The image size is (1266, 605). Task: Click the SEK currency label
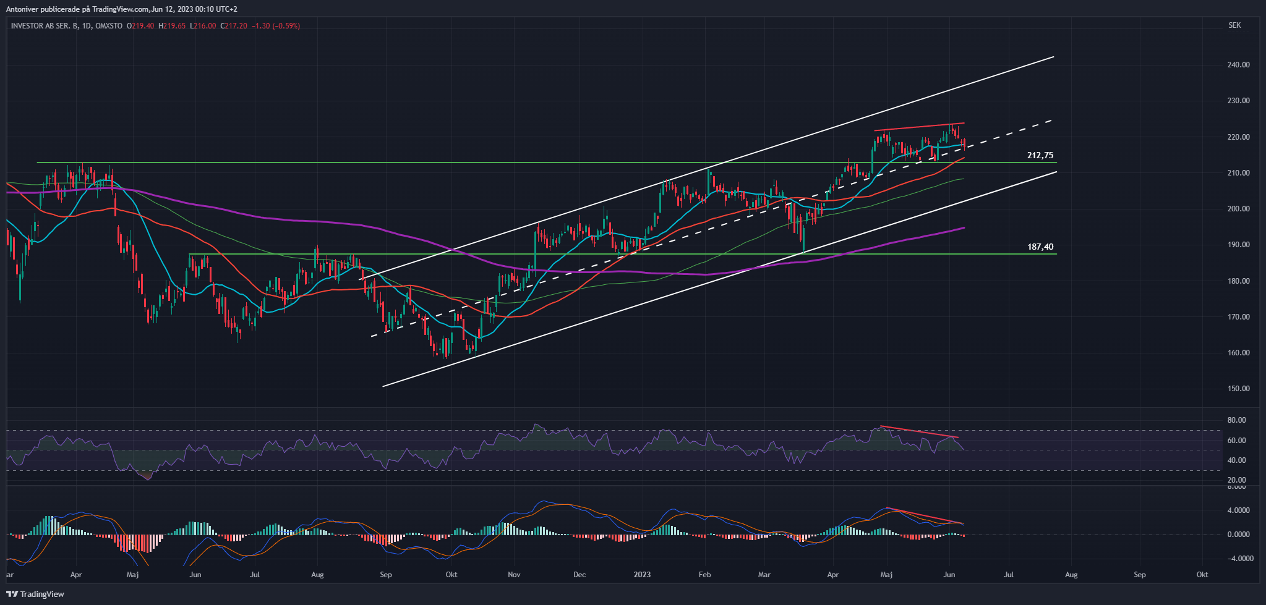(1234, 25)
